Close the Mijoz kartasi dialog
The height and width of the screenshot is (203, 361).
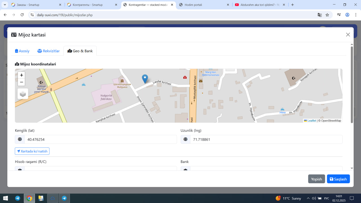(x=348, y=35)
